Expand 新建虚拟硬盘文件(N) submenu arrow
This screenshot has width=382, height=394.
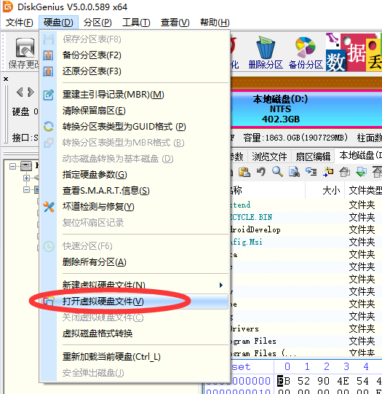tap(221, 285)
